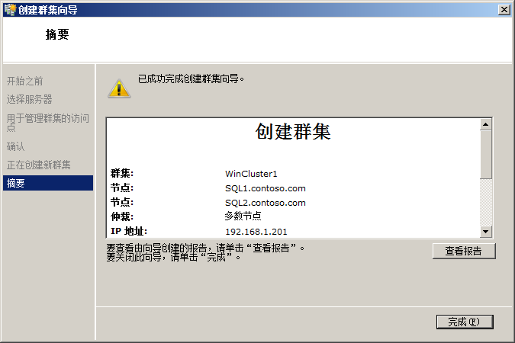Click the 多数节点 quorum value
The width and height of the screenshot is (515, 343).
(243, 216)
